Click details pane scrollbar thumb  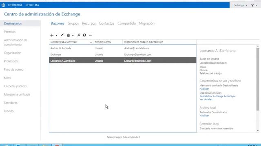tap(258, 79)
